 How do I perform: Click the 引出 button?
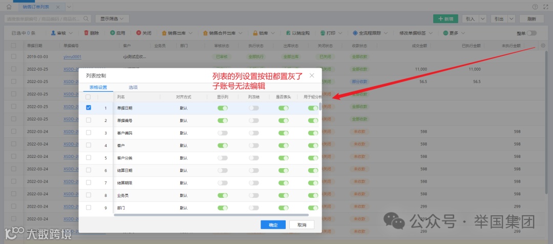pyautogui.click(x=499, y=19)
